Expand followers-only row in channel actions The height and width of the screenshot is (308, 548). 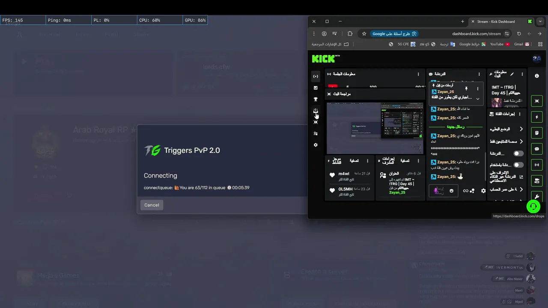click(x=507, y=141)
